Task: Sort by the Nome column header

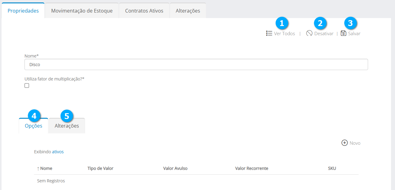Action: pyautogui.click(x=46, y=169)
